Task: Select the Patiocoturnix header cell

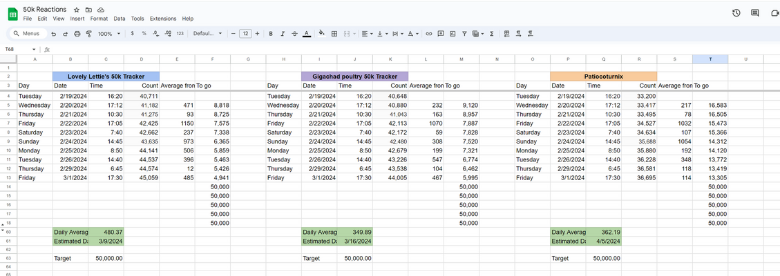Action: (x=603, y=77)
